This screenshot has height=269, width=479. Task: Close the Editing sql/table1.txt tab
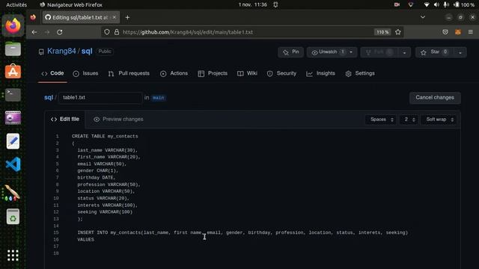[x=115, y=17]
